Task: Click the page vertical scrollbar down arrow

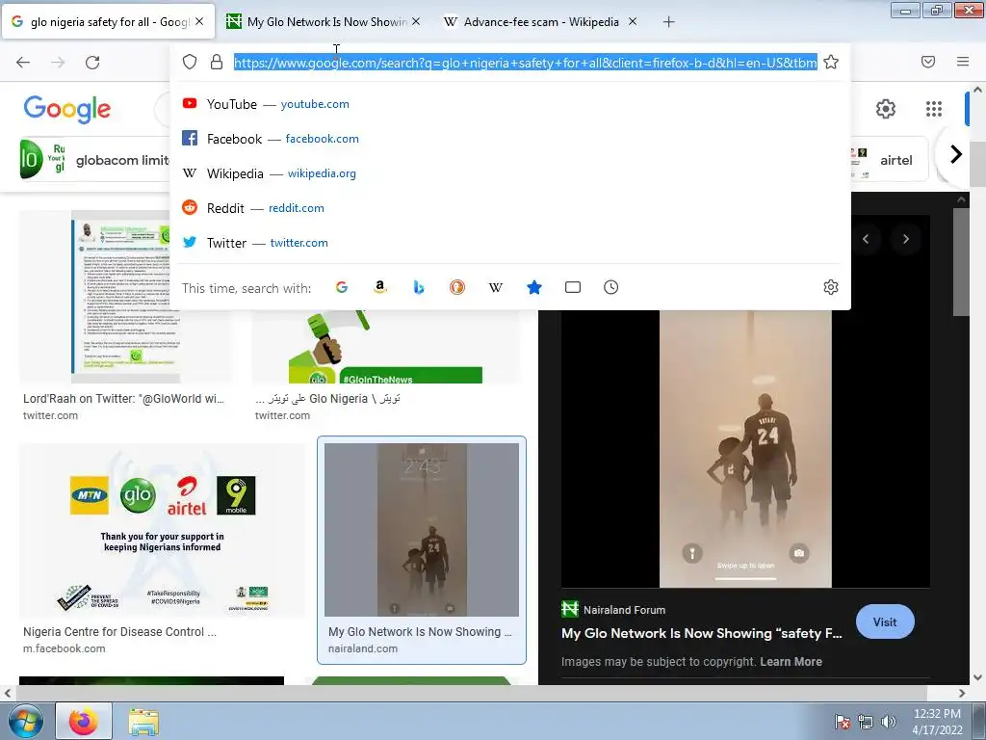Action: 978,677
